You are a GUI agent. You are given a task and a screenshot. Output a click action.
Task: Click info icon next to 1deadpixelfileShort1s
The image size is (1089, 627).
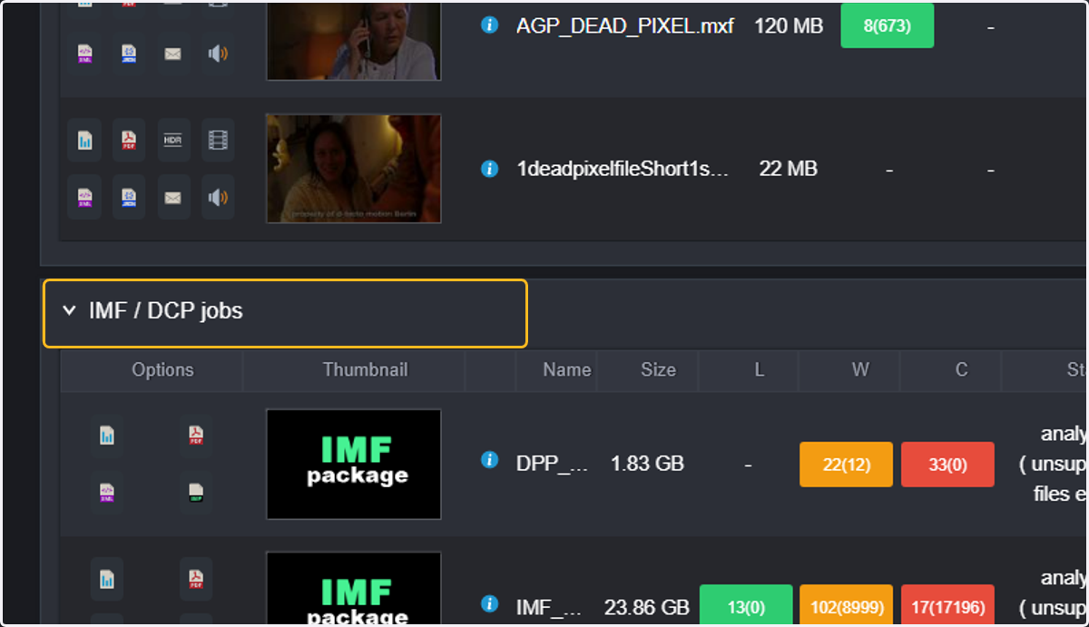pyautogui.click(x=490, y=169)
